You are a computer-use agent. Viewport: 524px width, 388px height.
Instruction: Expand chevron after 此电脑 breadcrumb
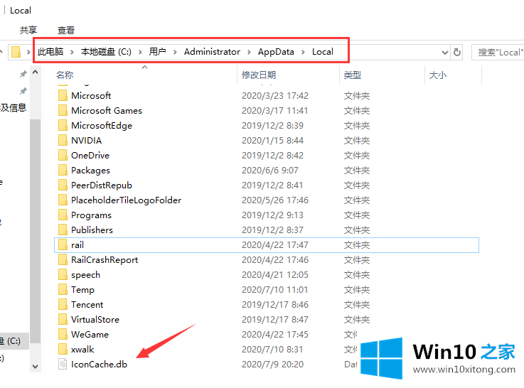point(72,52)
